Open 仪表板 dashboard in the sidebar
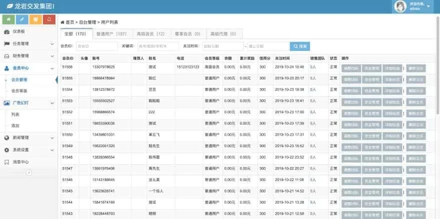Viewport: 440px width, 219px height. (x=20, y=31)
